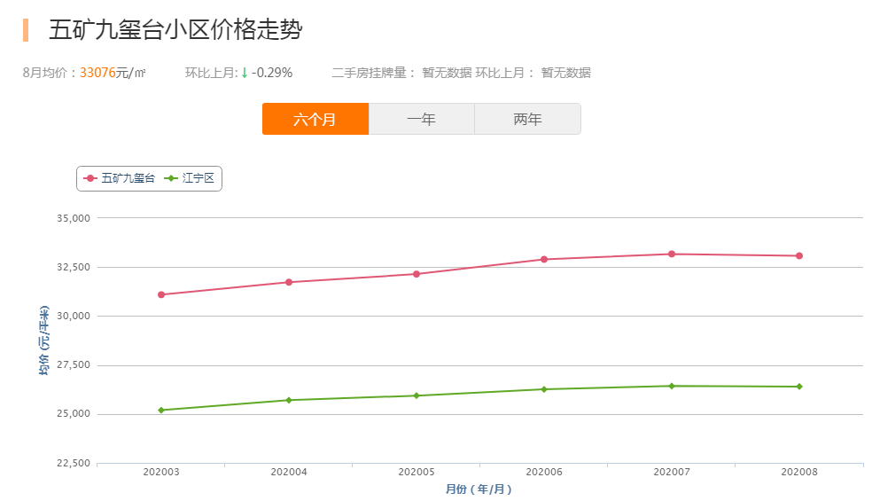Click the 33076 average price value
Image resolution: width=872 pixels, height=501 pixels.
point(97,73)
